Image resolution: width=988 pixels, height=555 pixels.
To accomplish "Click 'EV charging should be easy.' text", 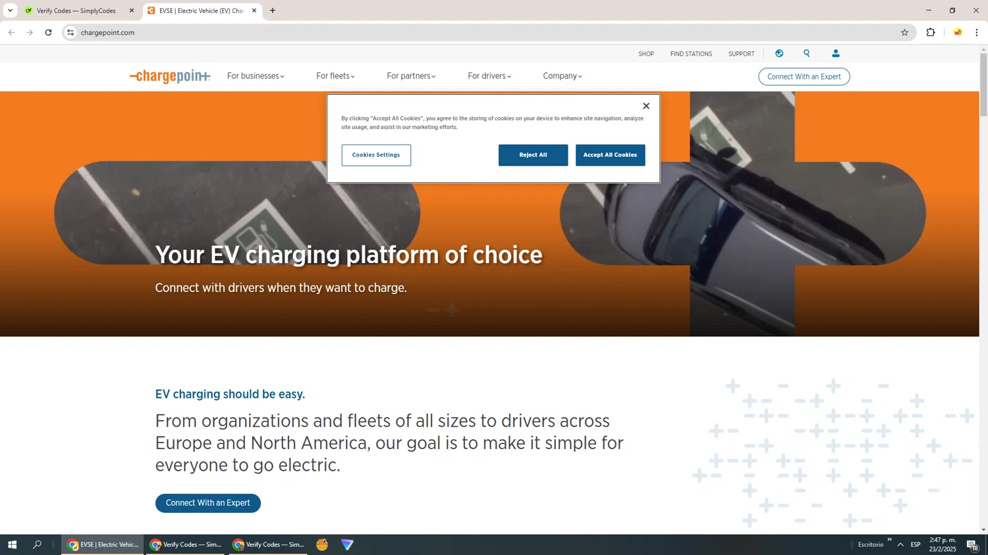I will (x=230, y=394).
